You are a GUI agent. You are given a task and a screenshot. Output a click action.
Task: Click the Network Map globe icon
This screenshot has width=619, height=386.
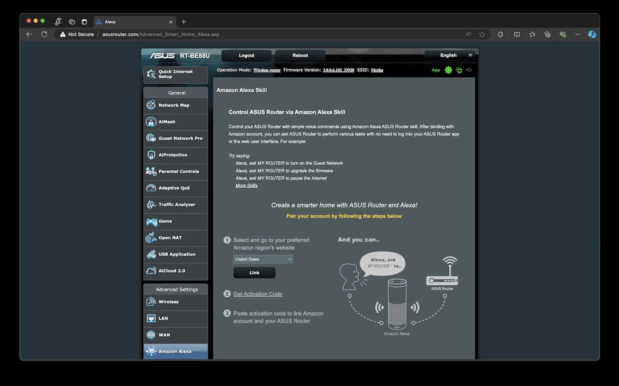[x=151, y=105]
